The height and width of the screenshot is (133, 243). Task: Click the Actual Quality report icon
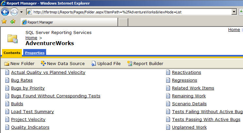point(7,72)
